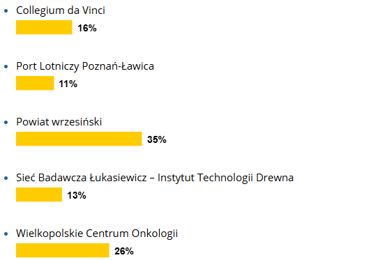This screenshot has height=260, width=392.
Task: Select the Wielkopolskie Centrum Onkologii entry
Action: pos(97,234)
